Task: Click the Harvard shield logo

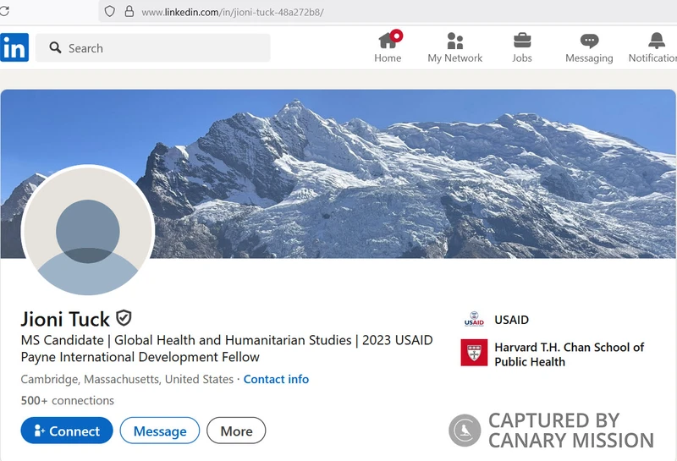Action: [474, 353]
